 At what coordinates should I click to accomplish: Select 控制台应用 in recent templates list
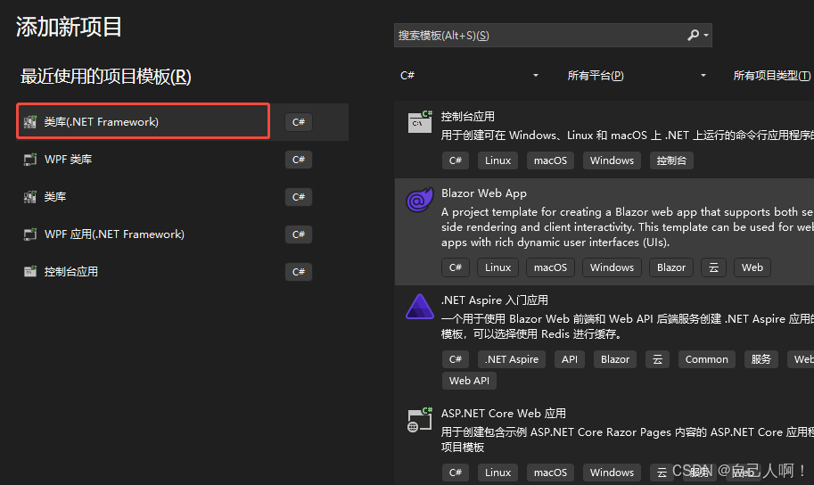pos(183,272)
